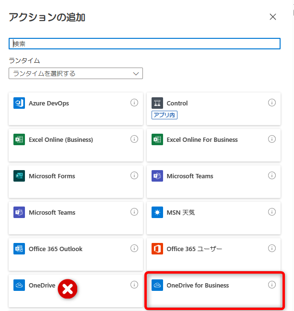The width and height of the screenshot is (294, 311).
Task: Focus the 検索 search field
Action: (144, 44)
